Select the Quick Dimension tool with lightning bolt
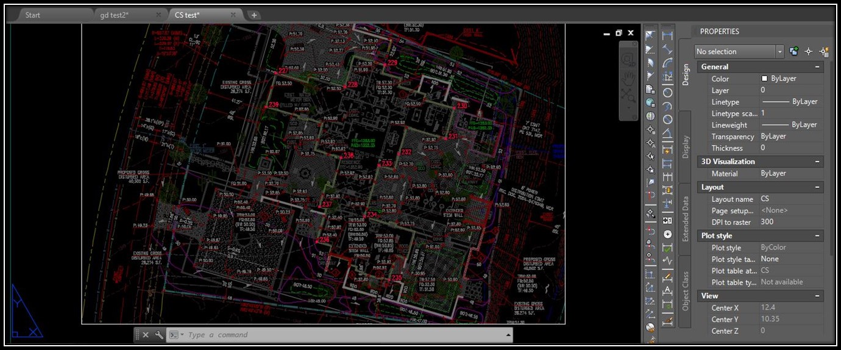Viewport: 841px width, 350px height. pos(667,150)
